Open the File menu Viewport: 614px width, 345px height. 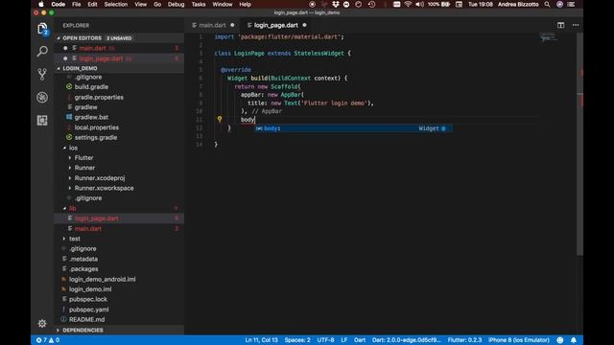77,4
